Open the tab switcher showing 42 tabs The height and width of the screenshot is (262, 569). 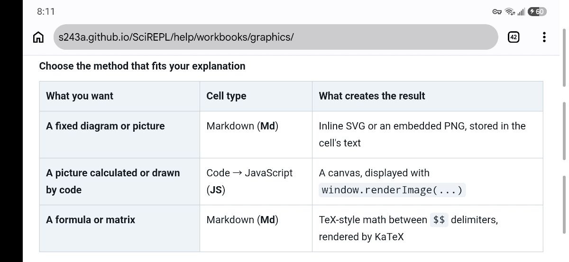coord(513,37)
